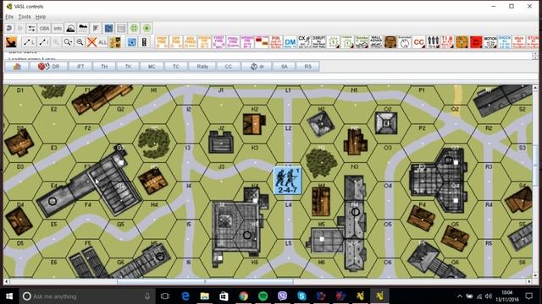Select the PIN counter
The image size is (542, 304).
pos(275,41)
